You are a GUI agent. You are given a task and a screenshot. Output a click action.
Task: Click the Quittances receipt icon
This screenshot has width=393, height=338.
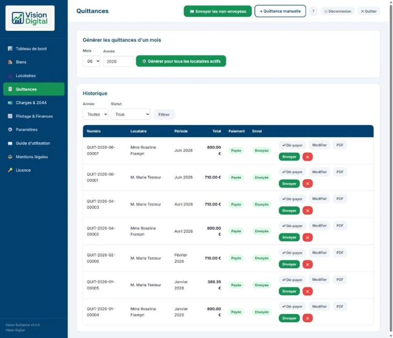point(10,89)
